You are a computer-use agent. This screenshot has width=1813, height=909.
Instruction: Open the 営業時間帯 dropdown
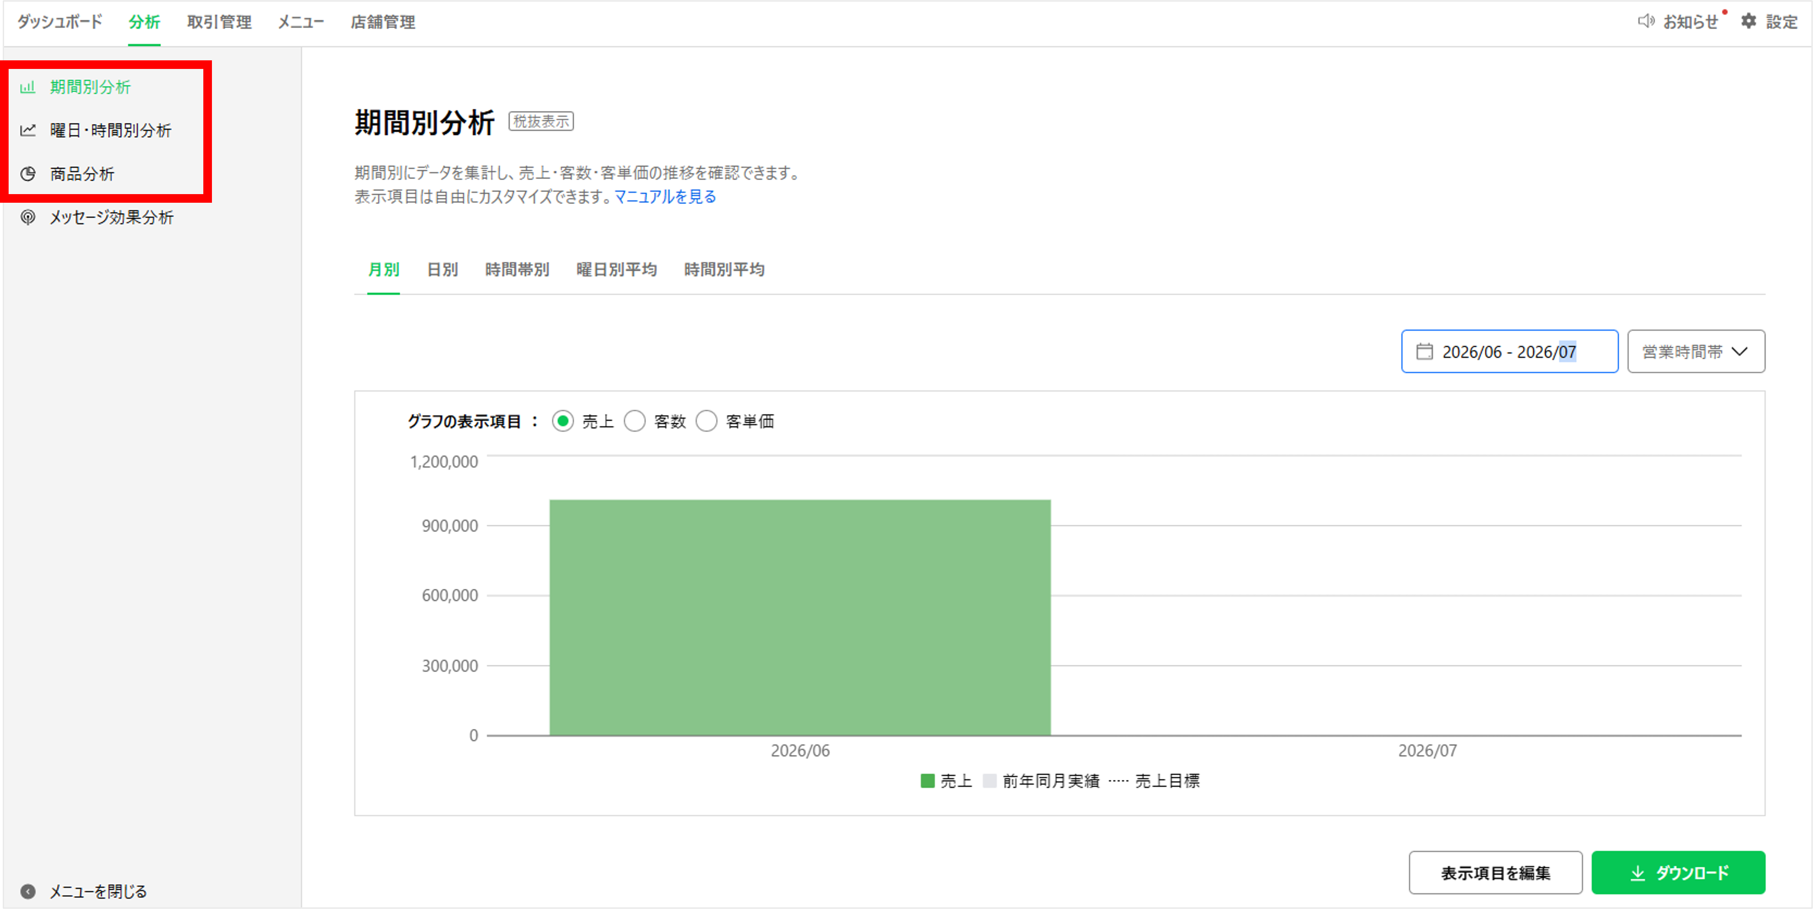click(1696, 351)
